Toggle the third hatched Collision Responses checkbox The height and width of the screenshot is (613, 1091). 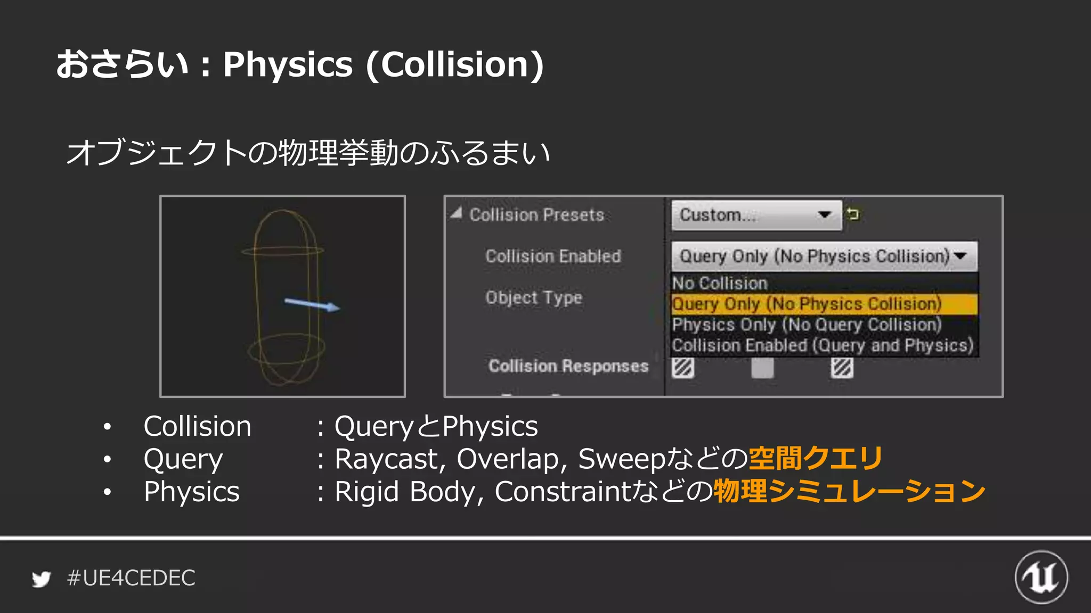point(842,368)
